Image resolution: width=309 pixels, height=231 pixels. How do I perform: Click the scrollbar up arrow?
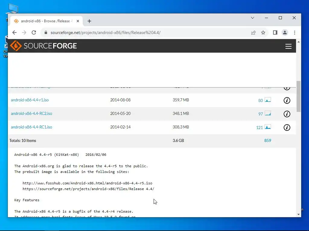[x=298, y=42]
